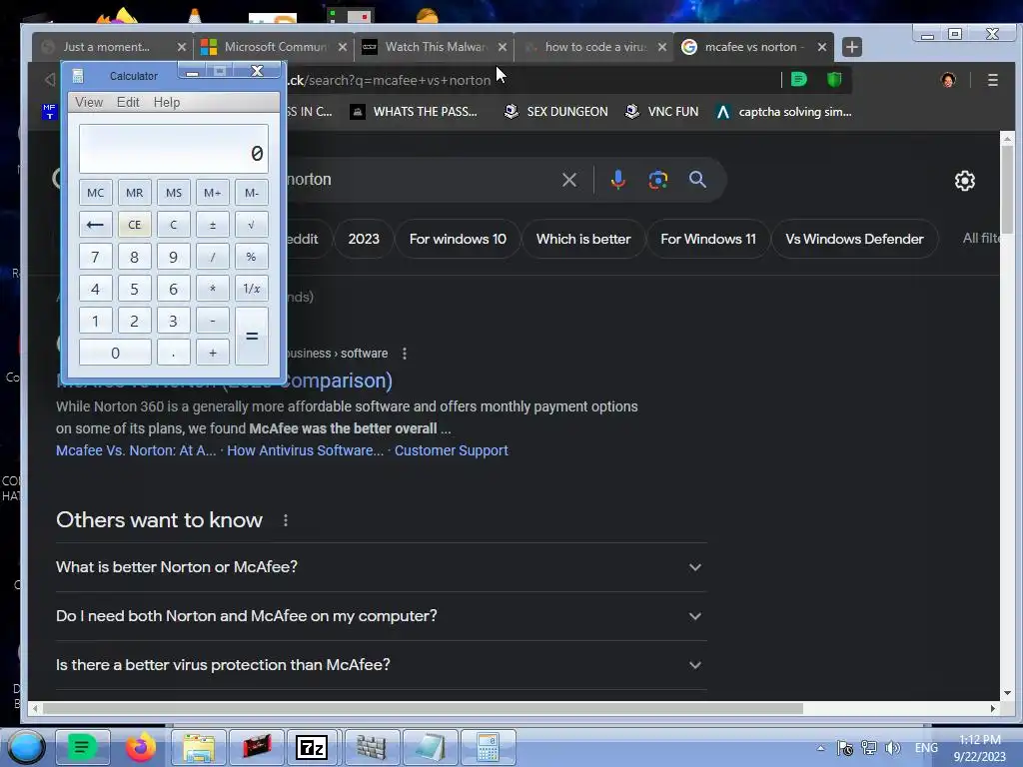Click the network tray icon
The height and width of the screenshot is (767, 1023).
[x=868, y=748]
